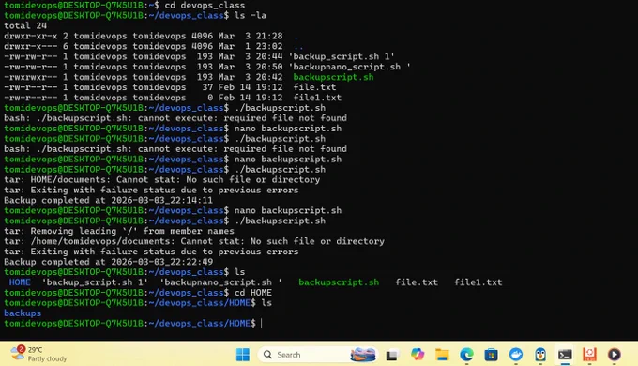Click file.txt in the ls -la listing
Screen dimensions: 638x366
point(314,87)
